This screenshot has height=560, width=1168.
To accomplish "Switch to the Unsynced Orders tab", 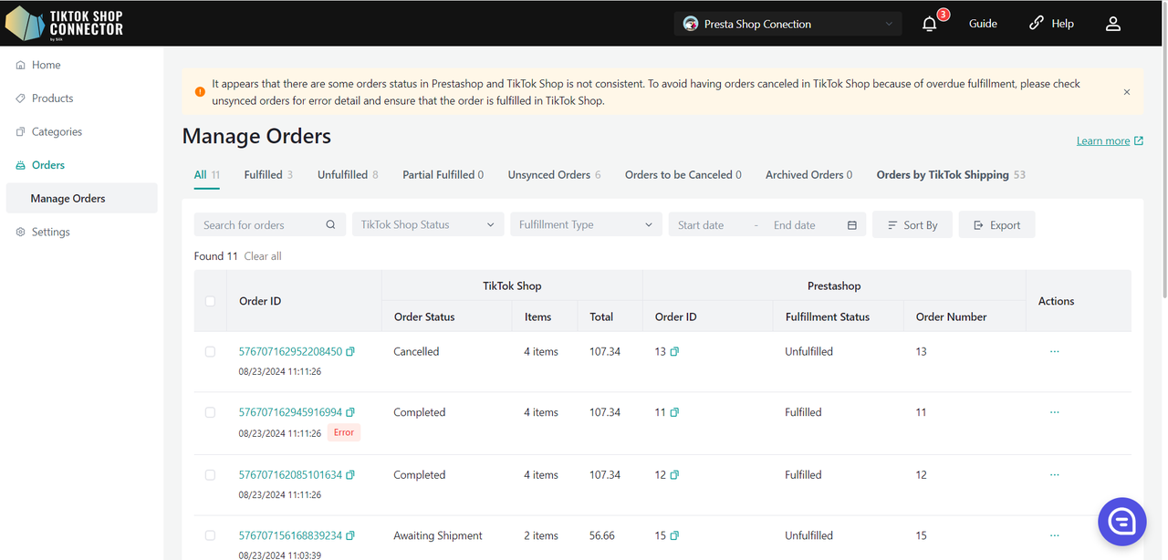I will (x=555, y=174).
